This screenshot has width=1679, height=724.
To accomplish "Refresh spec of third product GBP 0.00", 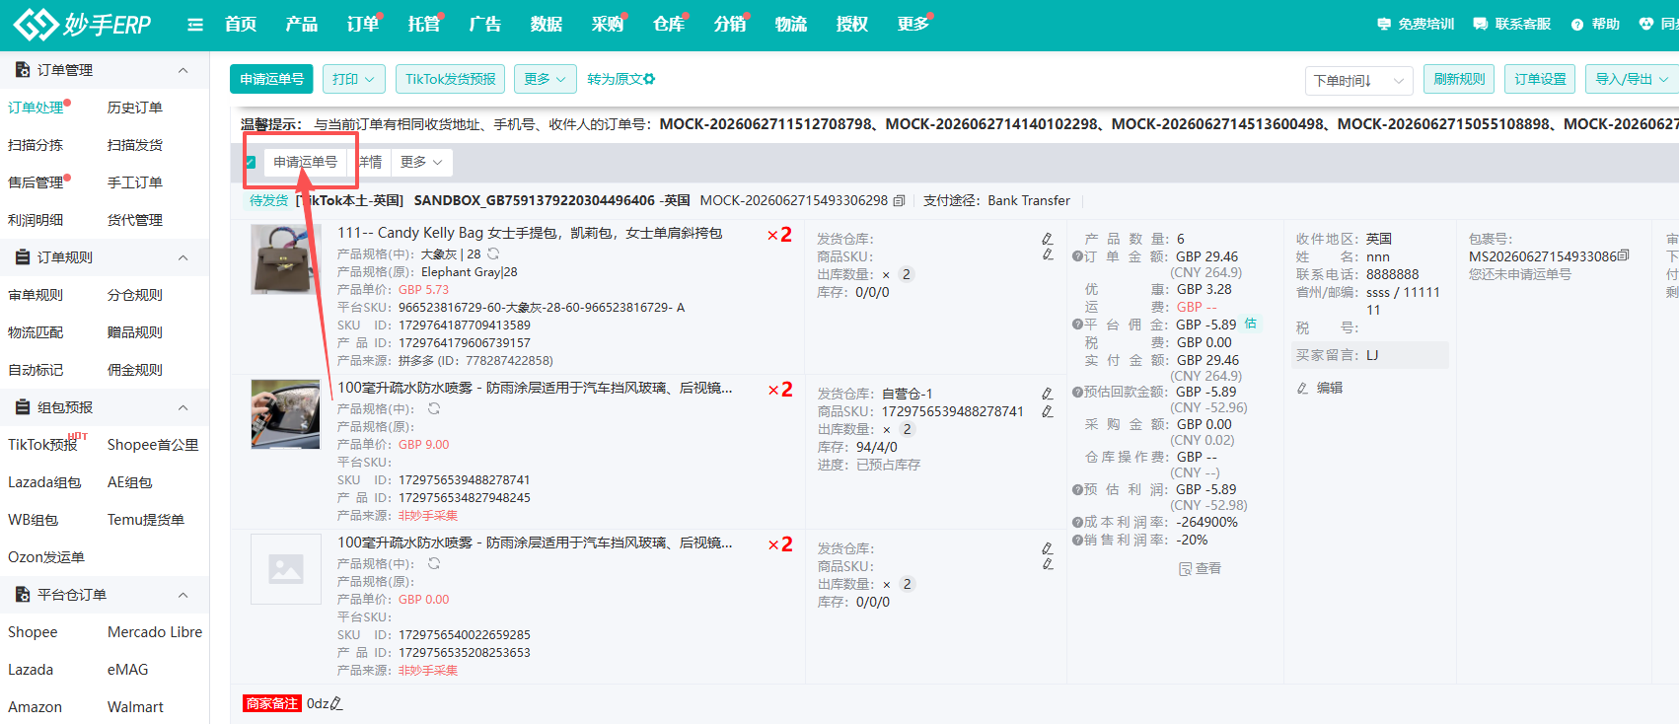I will tap(434, 563).
